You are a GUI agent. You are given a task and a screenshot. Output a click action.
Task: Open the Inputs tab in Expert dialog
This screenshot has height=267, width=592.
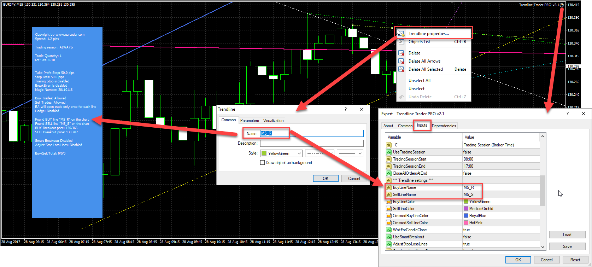(x=422, y=125)
